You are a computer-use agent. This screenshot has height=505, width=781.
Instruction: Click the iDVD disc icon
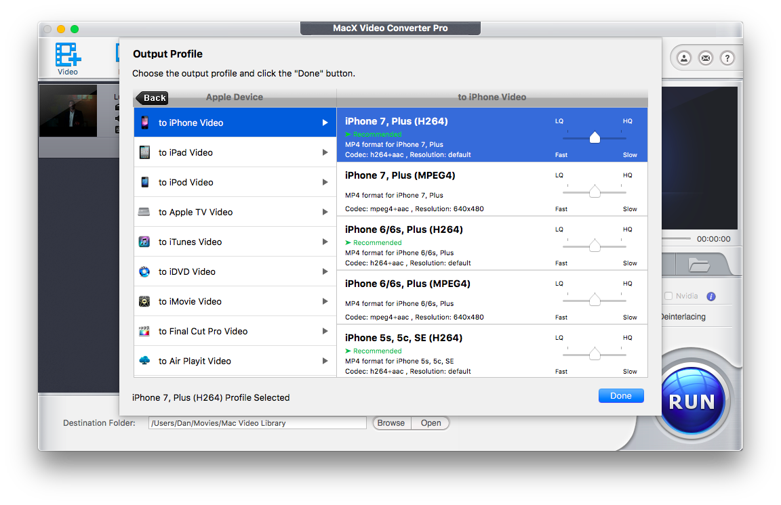[144, 271]
